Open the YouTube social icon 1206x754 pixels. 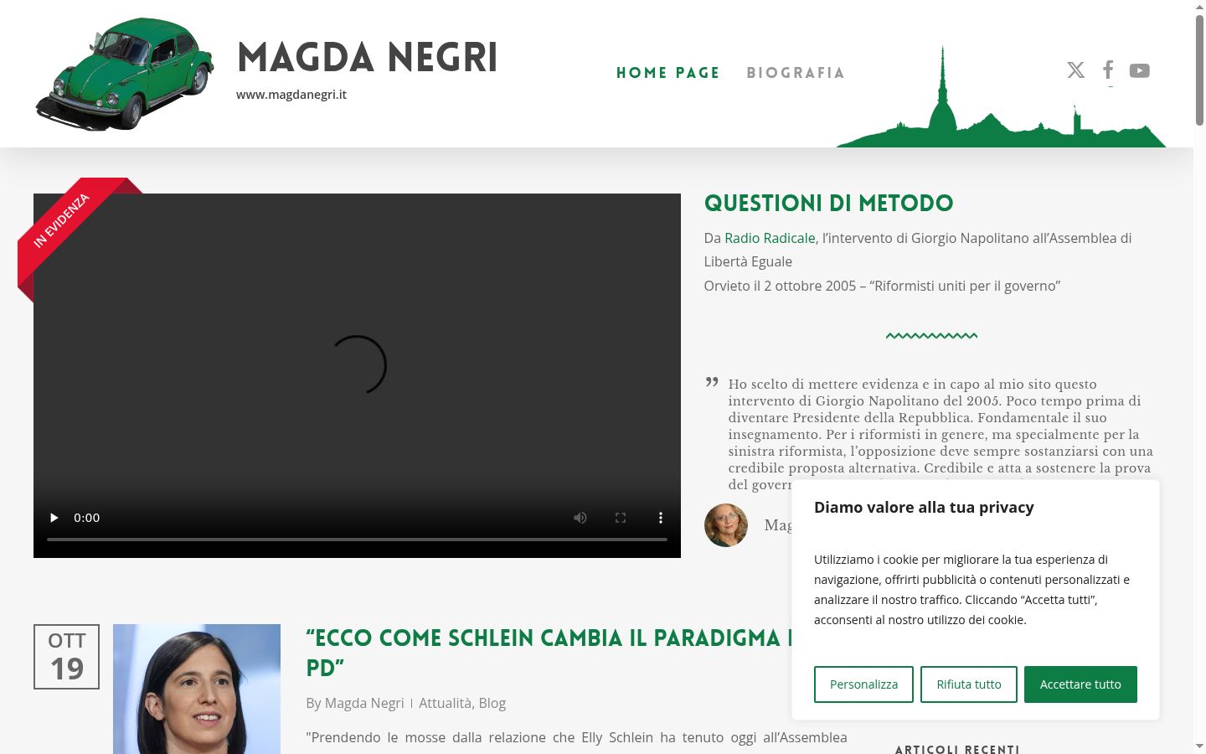1140,70
